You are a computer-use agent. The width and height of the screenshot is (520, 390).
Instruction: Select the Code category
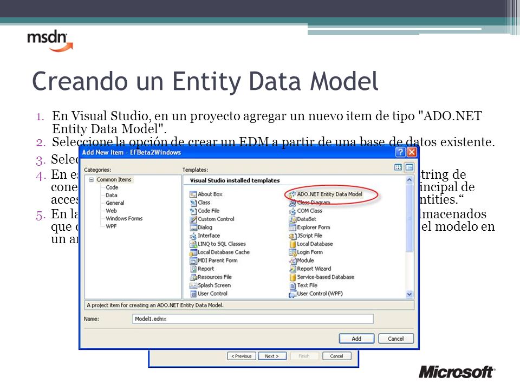112,187
